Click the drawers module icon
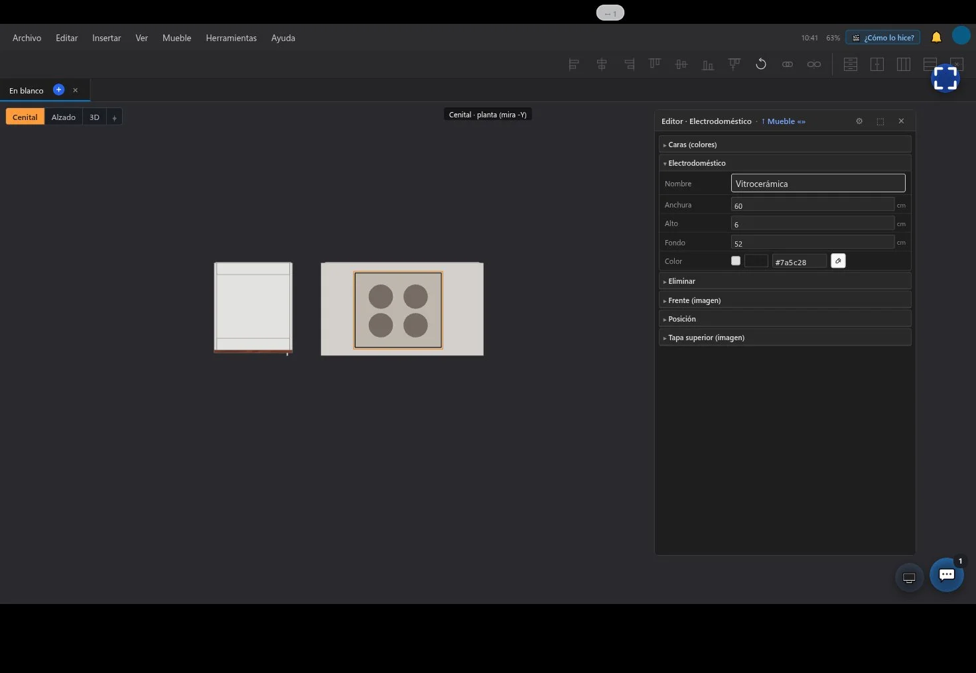 click(851, 64)
